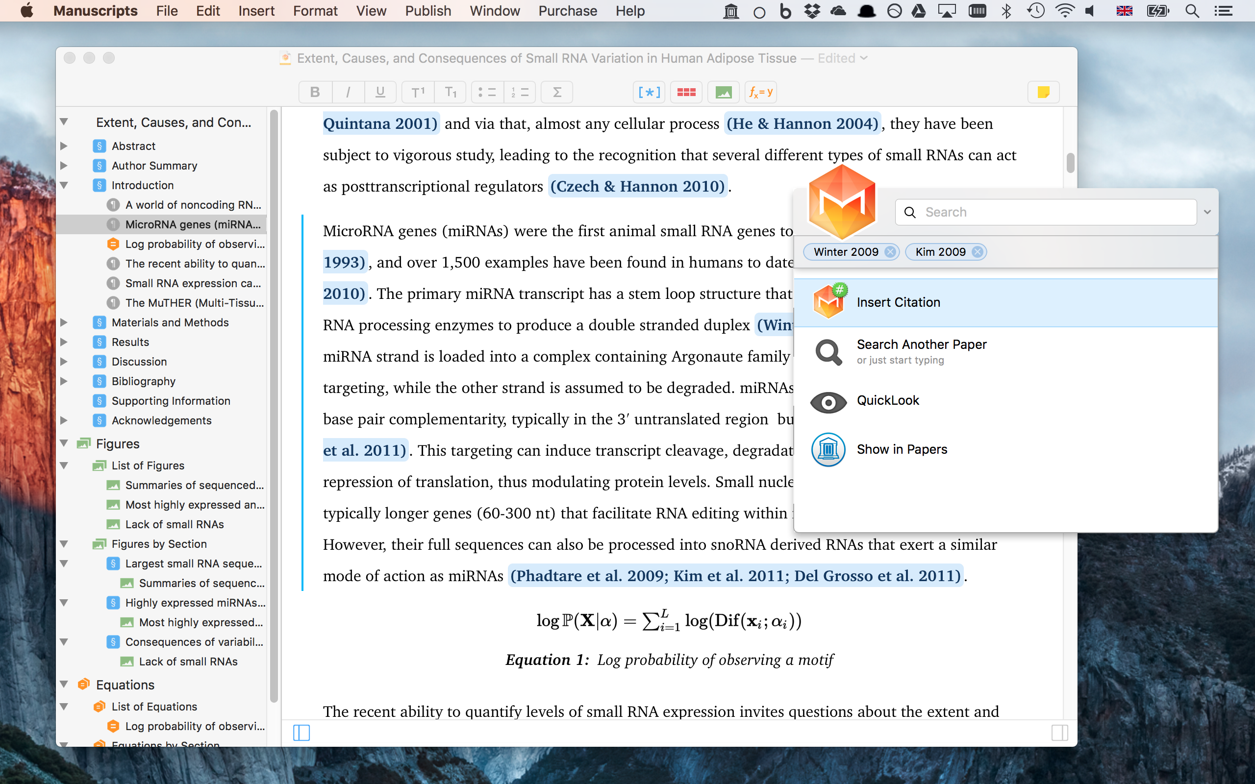Apply subscript formatting
This screenshot has height=784, width=1255.
tap(450, 92)
